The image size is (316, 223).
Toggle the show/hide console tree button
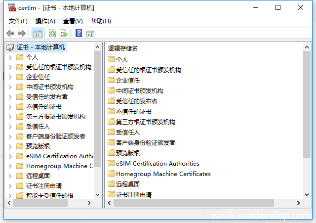pyautogui.click(x=37, y=33)
